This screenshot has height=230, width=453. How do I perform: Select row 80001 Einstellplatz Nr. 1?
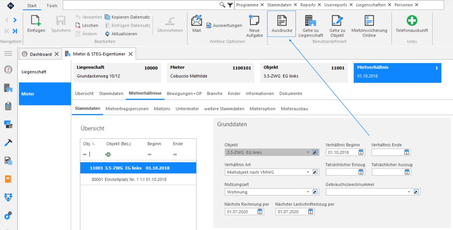click(x=138, y=179)
